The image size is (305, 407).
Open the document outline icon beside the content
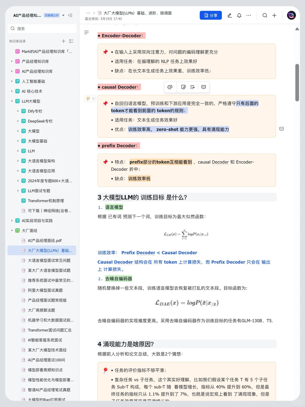[x=86, y=33]
